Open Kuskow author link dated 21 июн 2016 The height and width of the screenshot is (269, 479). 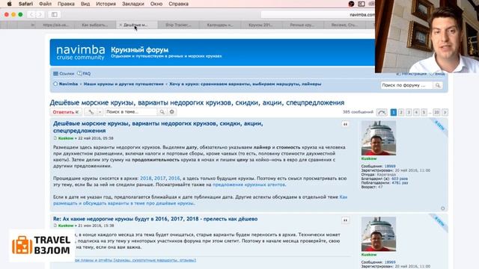pos(66,226)
